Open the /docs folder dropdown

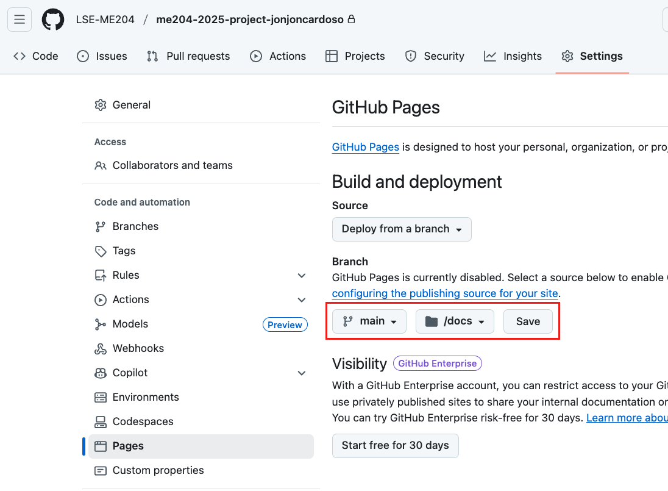pyautogui.click(x=455, y=321)
